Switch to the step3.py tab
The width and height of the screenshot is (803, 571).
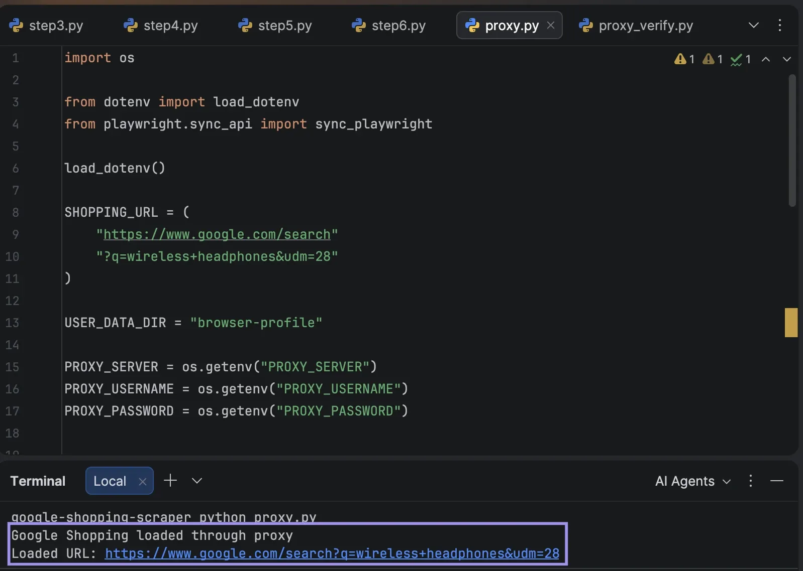coord(46,25)
